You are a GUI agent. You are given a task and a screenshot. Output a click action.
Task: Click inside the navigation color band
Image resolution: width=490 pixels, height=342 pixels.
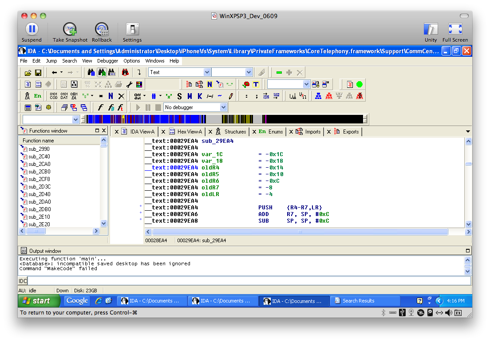(x=222, y=119)
